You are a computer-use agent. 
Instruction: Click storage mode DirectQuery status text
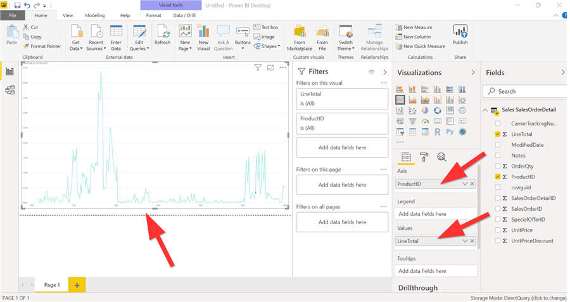pos(518,298)
